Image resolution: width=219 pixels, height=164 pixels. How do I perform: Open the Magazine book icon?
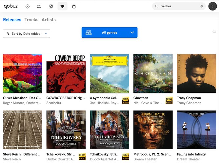pyautogui.click(x=39, y=7)
